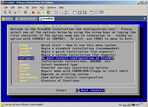Switch to the Ubuntu 64-bit tab
The width and height of the screenshot is (148, 107).
tap(26, 19)
